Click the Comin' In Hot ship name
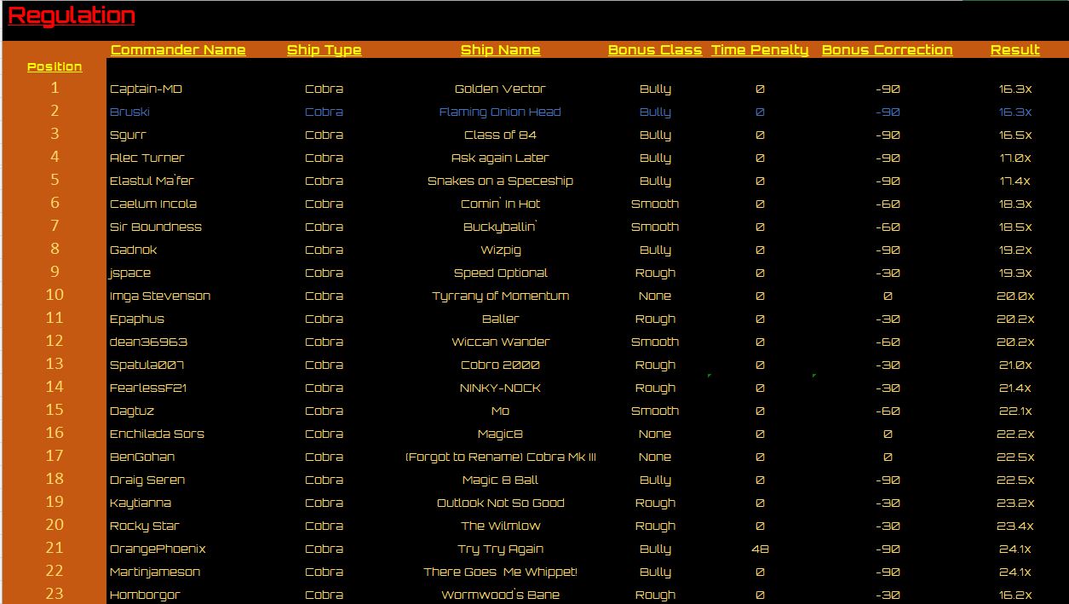This screenshot has width=1069, height=604. coord(500,204)
